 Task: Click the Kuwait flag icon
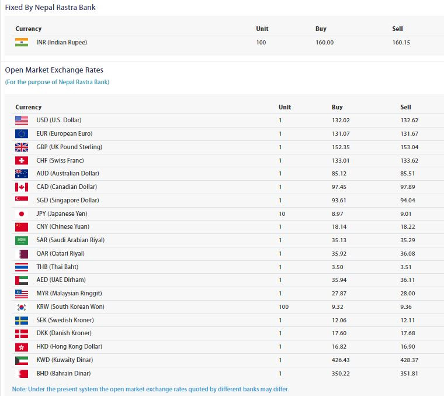point(22,360)
